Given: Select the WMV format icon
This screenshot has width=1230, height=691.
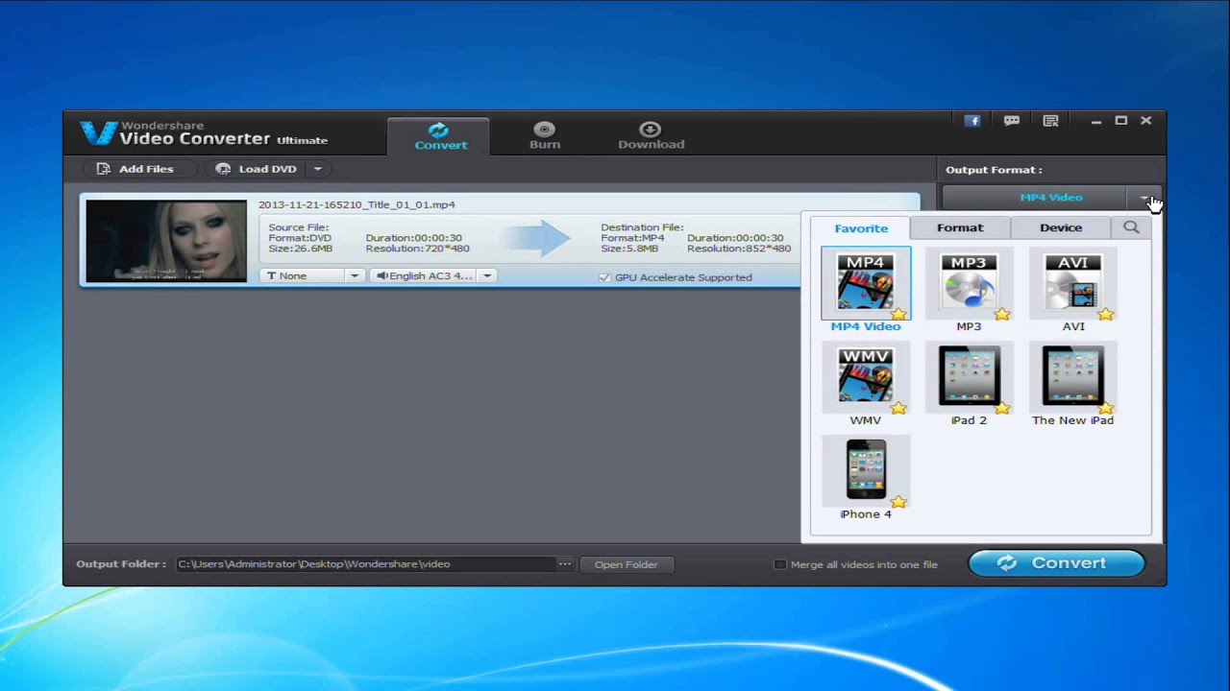Looking at the screenshot, I should point(865,377).
